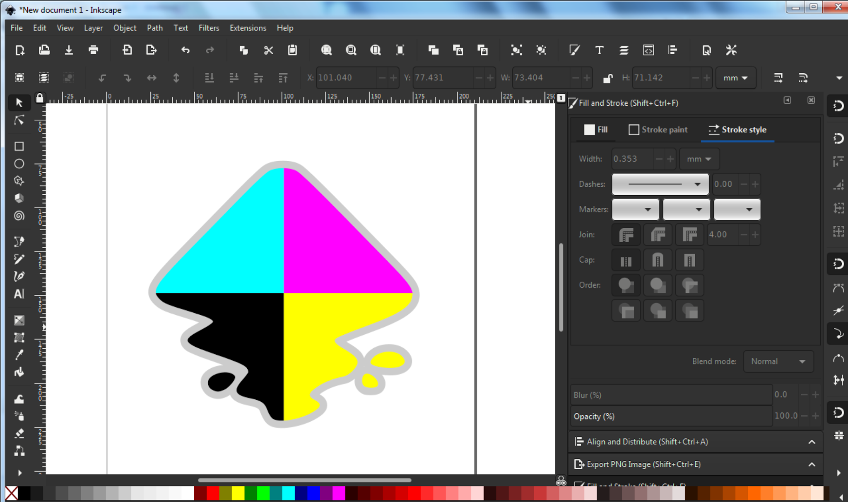848x502 pixels.
Task: Collapse the Align and Distribute section
Action: pos(811,442)
